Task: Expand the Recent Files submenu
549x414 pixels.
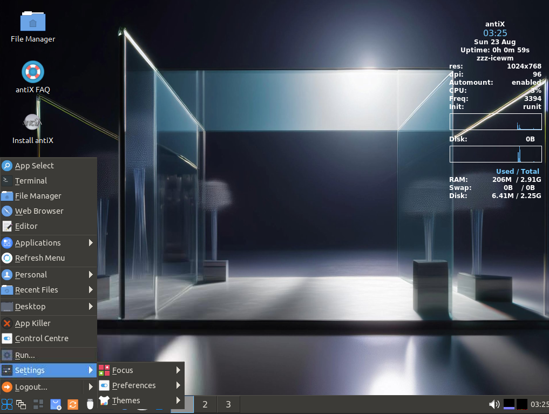Action: 49,290
